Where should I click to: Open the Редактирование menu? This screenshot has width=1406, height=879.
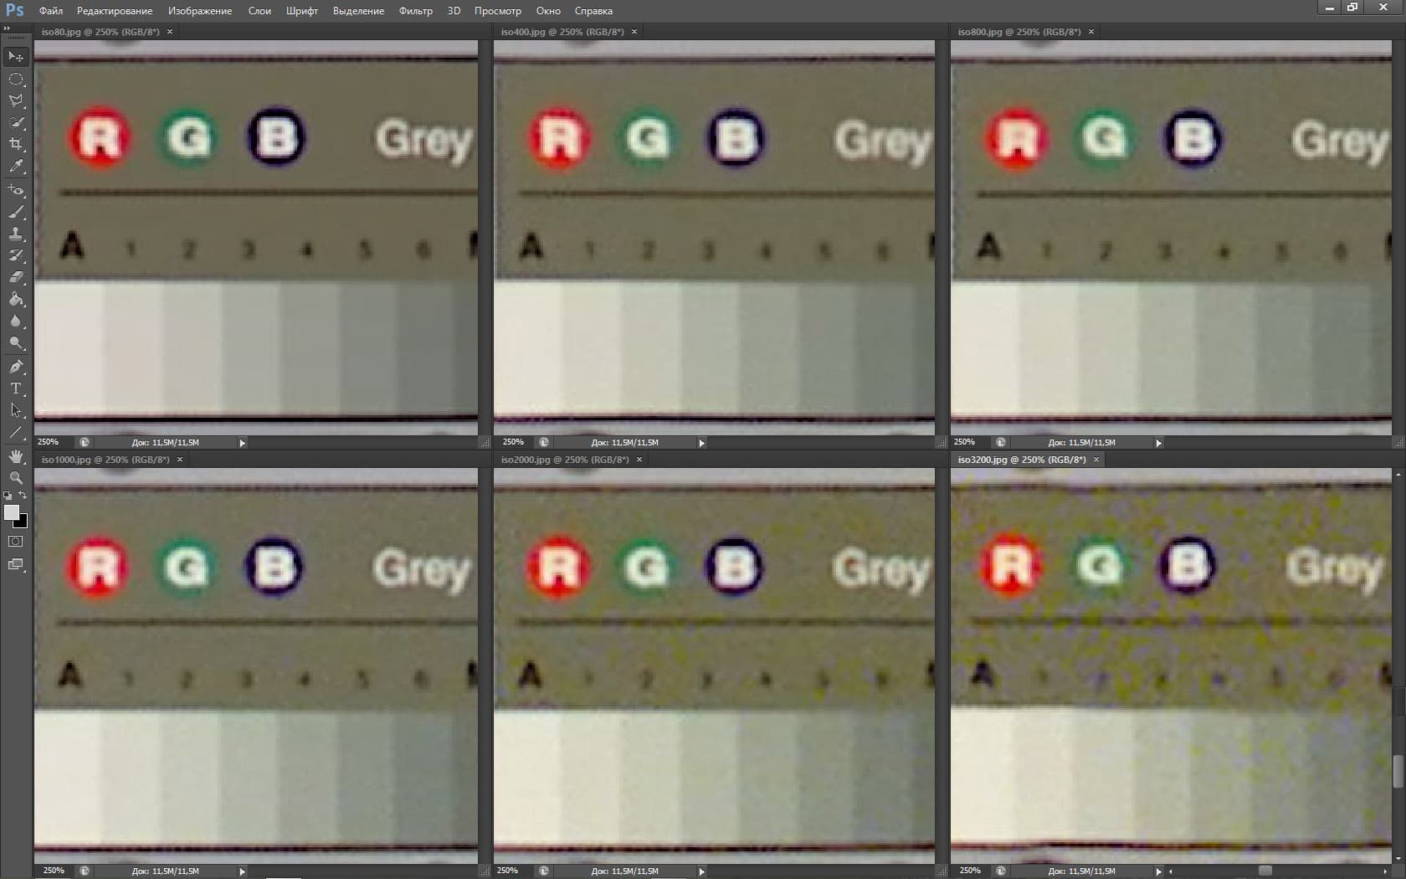point(115,11)
